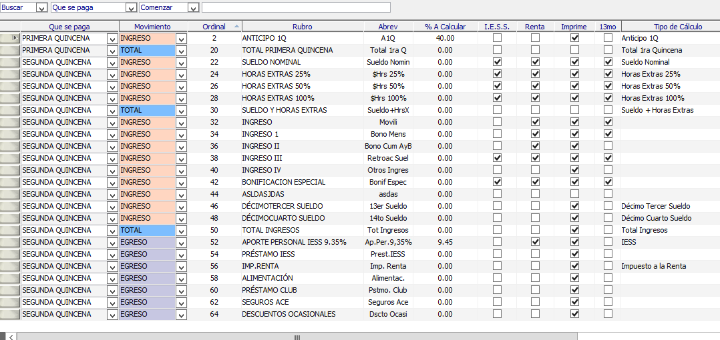Viewport: 720px width, 340px height.
Task: Expand the Comenzar dropdown in search bar
Action: point(193,7)
